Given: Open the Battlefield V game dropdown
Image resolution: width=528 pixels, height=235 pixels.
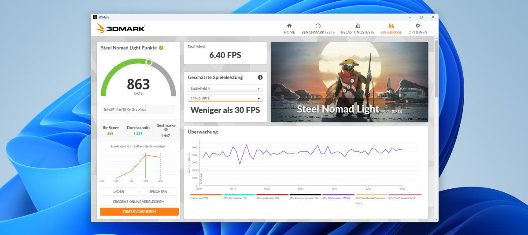Looking at the screenshot, I should (x=225, y=88).
